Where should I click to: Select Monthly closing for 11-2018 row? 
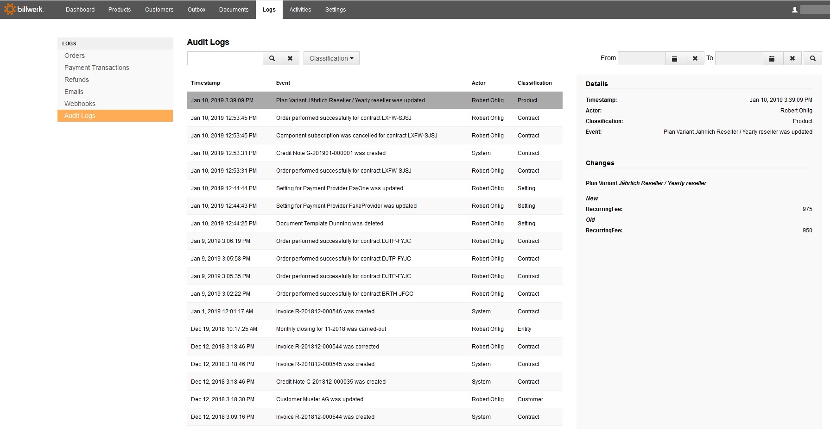pos(375,329)
